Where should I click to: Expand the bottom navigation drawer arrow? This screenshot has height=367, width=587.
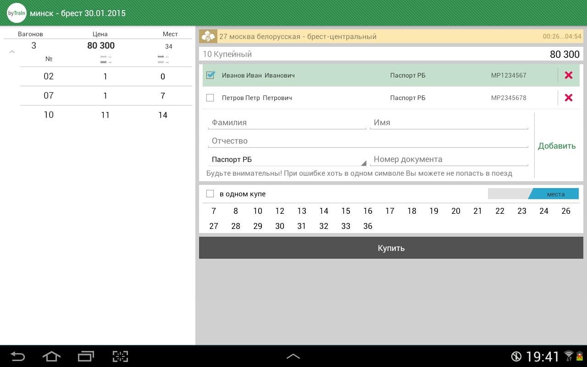tap(293, 356)
